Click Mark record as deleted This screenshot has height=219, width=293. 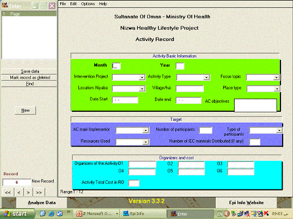[x=29, y=78]
